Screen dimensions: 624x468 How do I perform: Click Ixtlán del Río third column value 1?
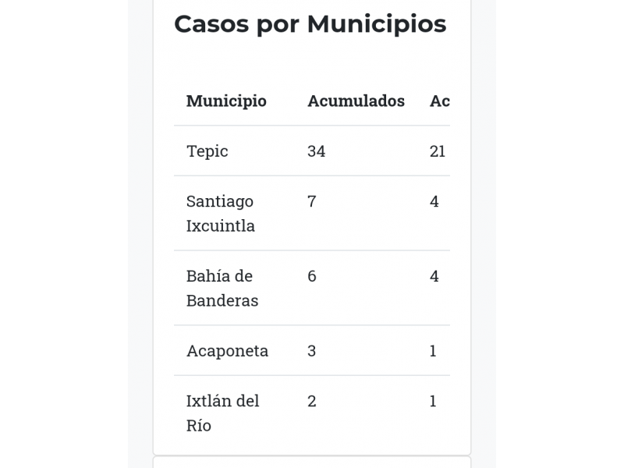[x=433, y=401]
